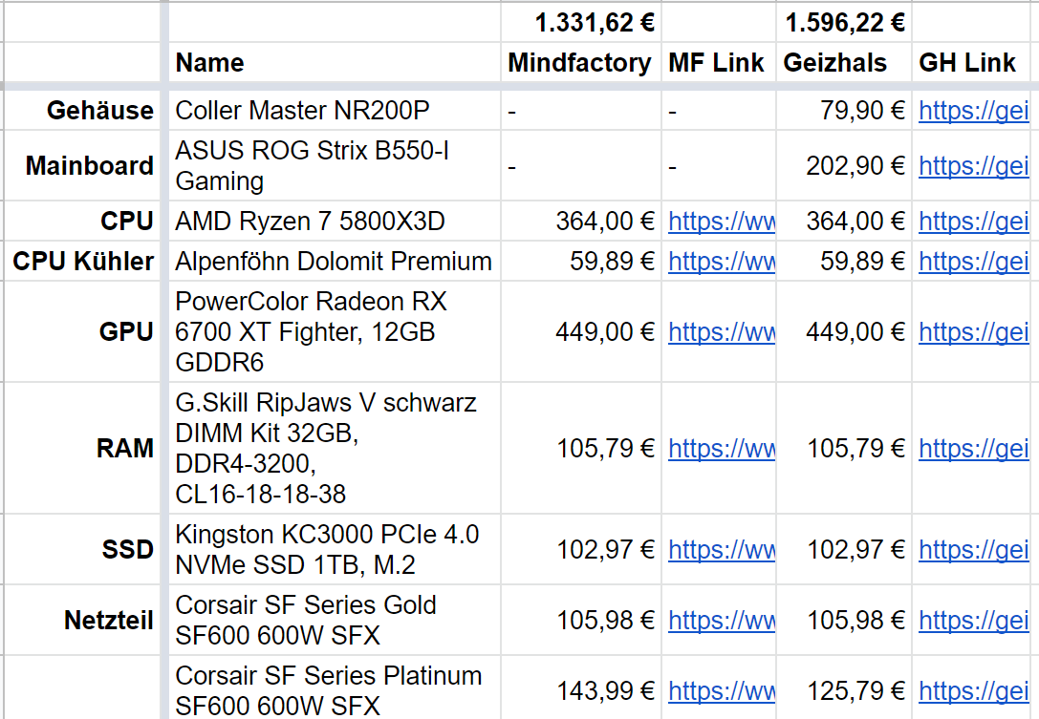Open Mindfactory link for AMD Ryzen 7 5800X3D
This screenshot has width=1039, height=719.
click(721, 222)
